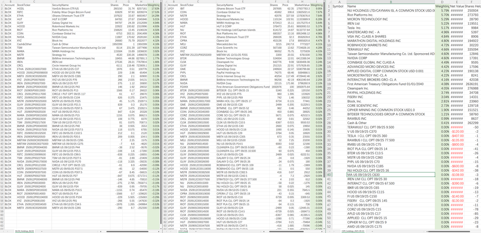
Task: Select the 17.63% weighting cell in BLOX sheet
Action: pos(154,8)
